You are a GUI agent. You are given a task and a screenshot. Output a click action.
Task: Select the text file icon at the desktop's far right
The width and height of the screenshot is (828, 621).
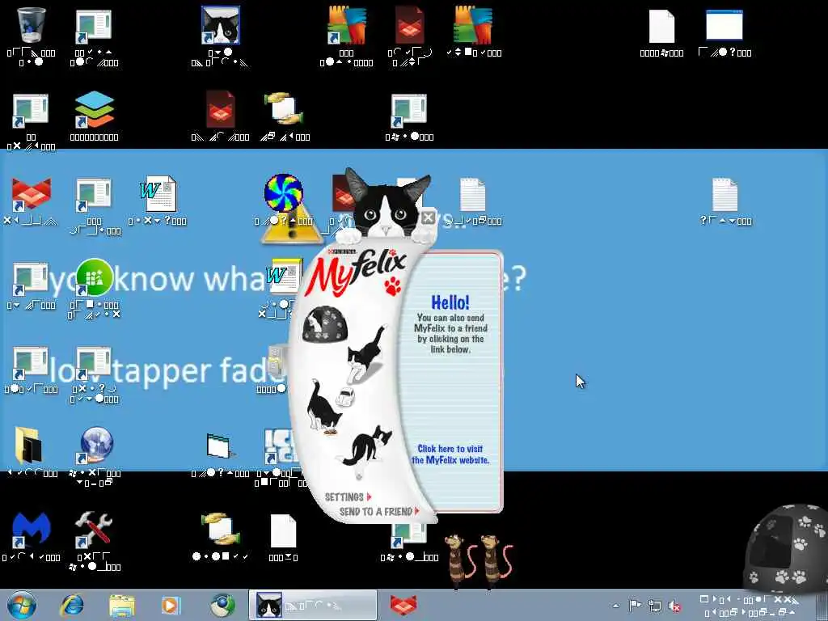tap(725, 194)
